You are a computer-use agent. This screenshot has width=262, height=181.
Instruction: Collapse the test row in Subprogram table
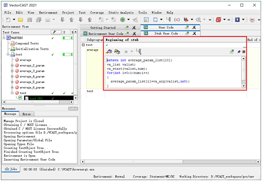83,45
